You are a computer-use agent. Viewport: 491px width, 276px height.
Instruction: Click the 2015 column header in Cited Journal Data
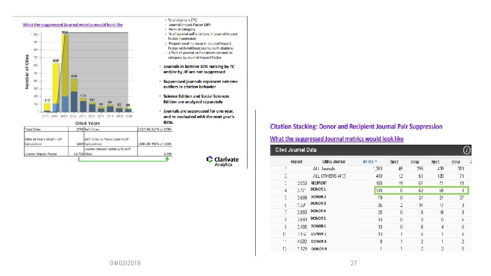(x=435, y=162)
